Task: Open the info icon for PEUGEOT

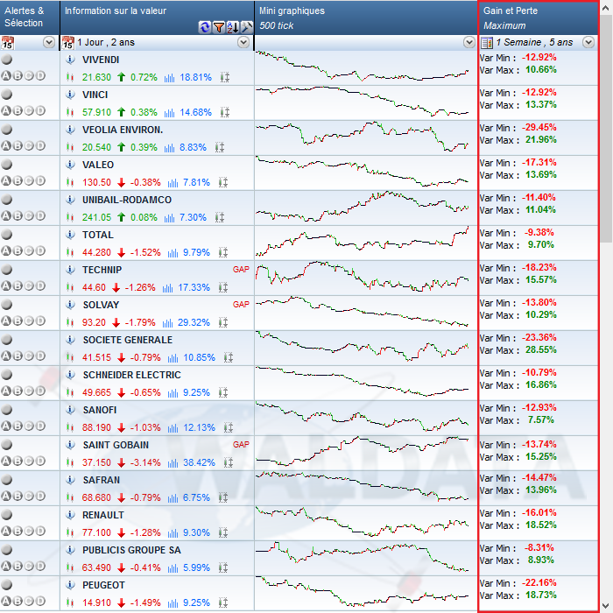Action: (x=70, y=585)
